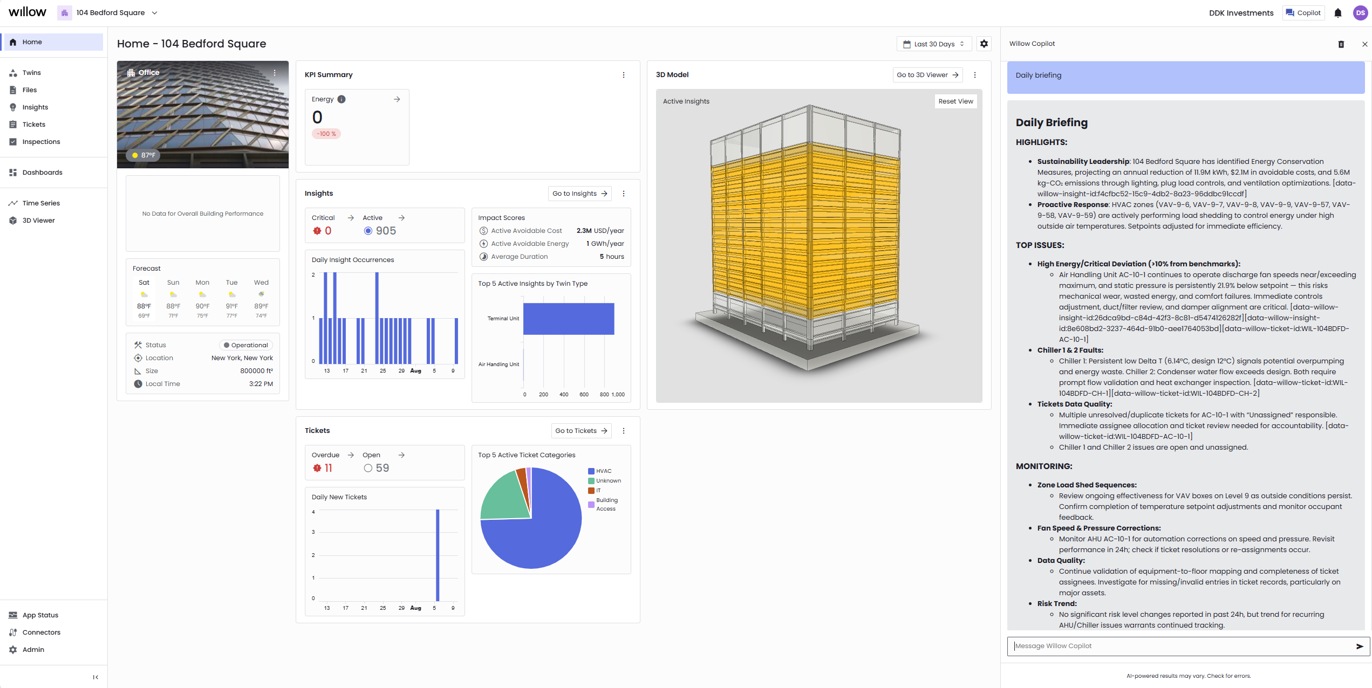1372x688 pixels.
Task: Open Connectors in lower sidebar
Action: coord(42,632)
